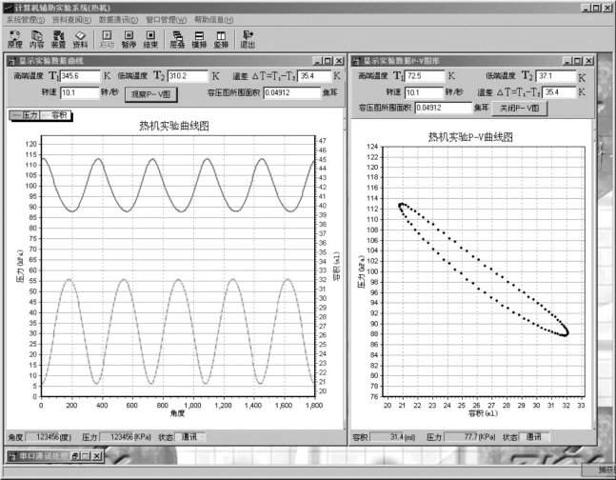Click the 装置 (apparatus) toolbar icon
Screen dimensions: 616x480
coord(59,38)
